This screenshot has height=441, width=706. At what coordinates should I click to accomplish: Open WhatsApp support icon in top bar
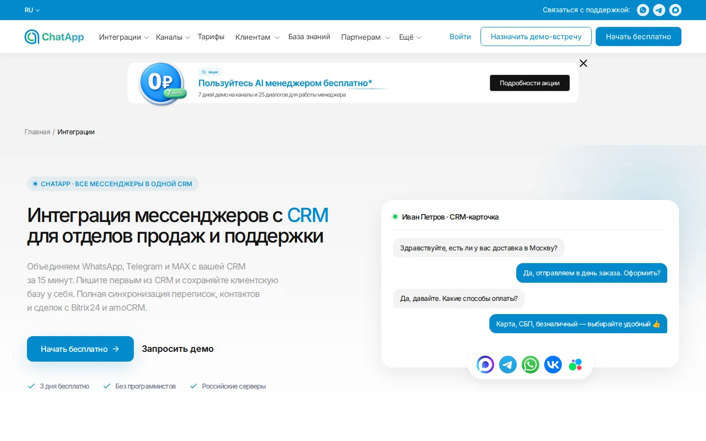(643, 10)
